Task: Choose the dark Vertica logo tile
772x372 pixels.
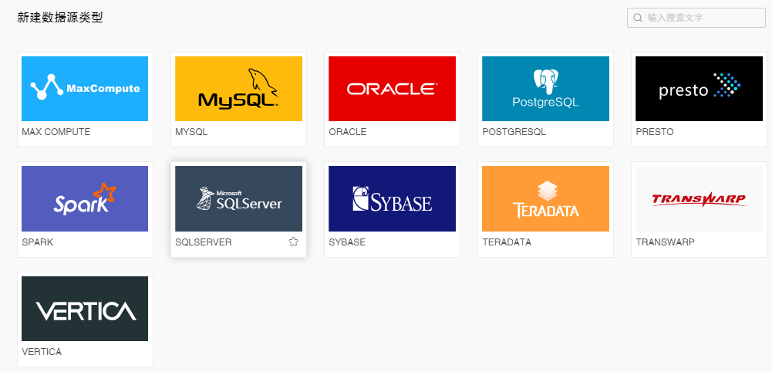Action: [x=85, y=309]
